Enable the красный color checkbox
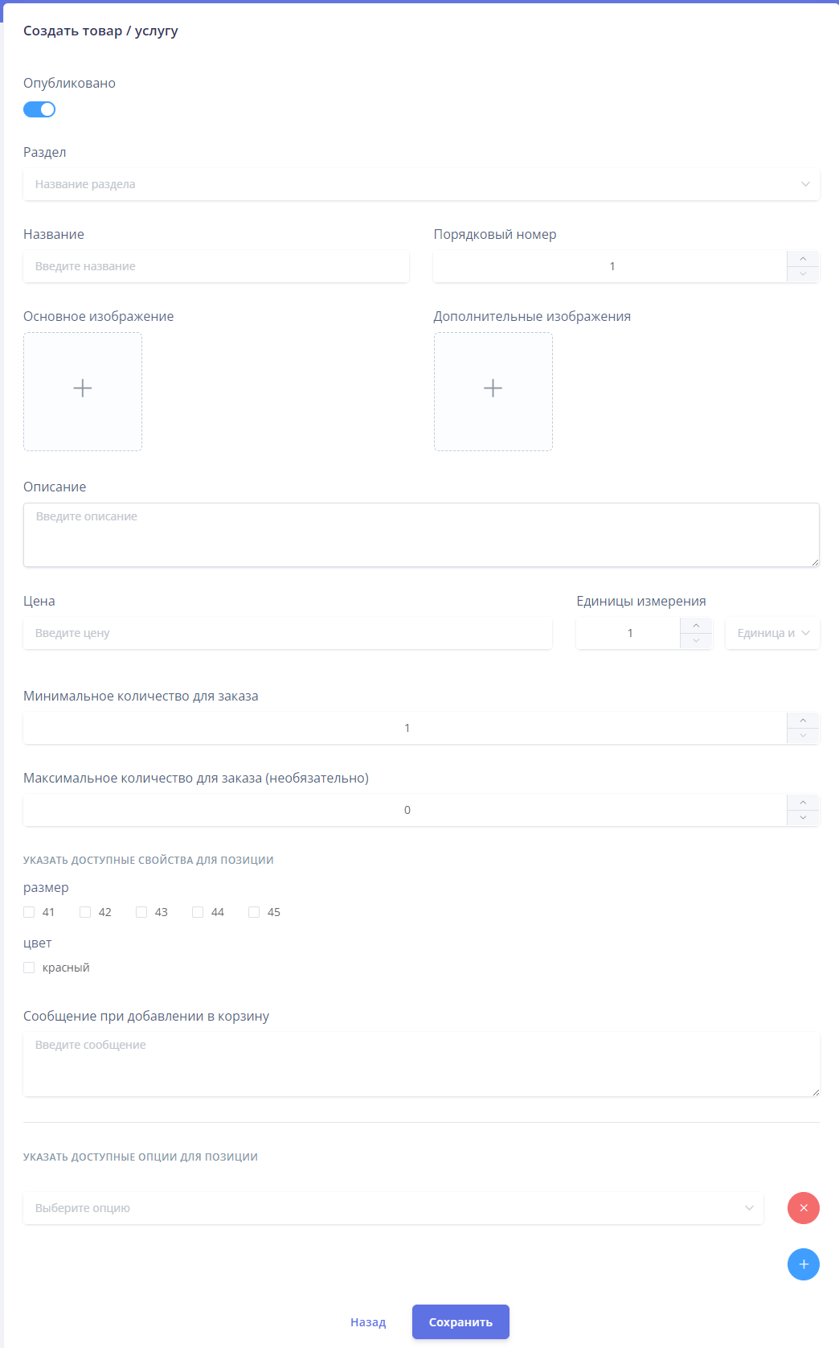Viewport: 839px width, 1348px height. tap(29, 968)
